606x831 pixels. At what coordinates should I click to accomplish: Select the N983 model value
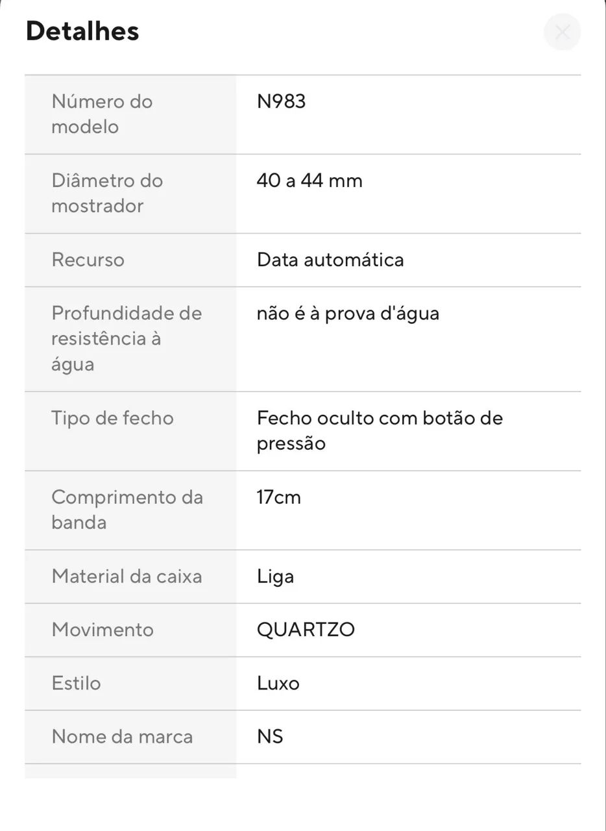tap(281, 101)
